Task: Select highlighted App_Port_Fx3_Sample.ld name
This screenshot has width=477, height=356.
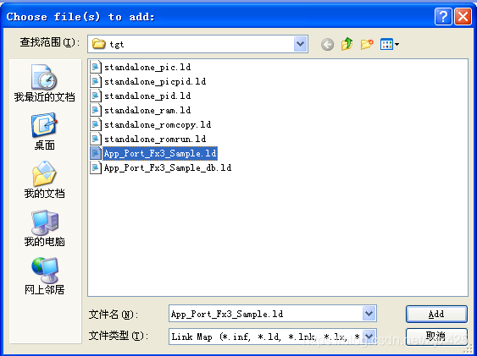Action: (160, 153)
